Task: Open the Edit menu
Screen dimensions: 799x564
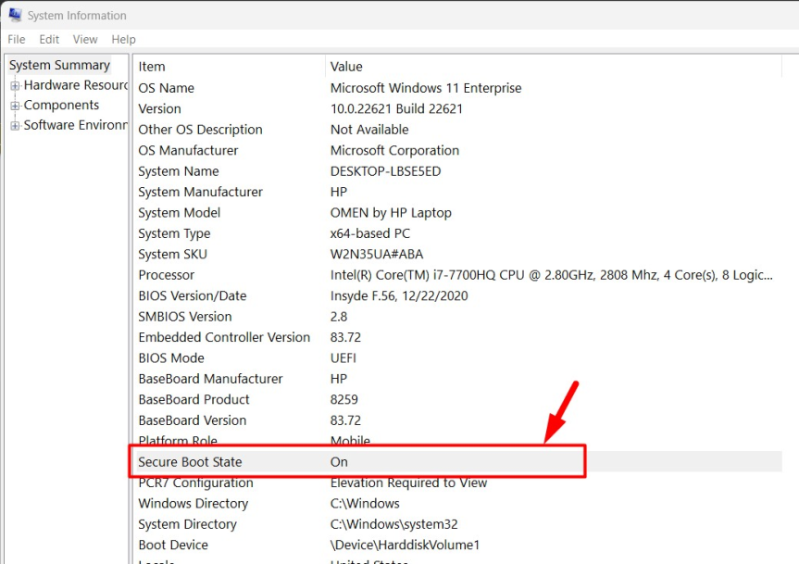Action: (49, 39)
